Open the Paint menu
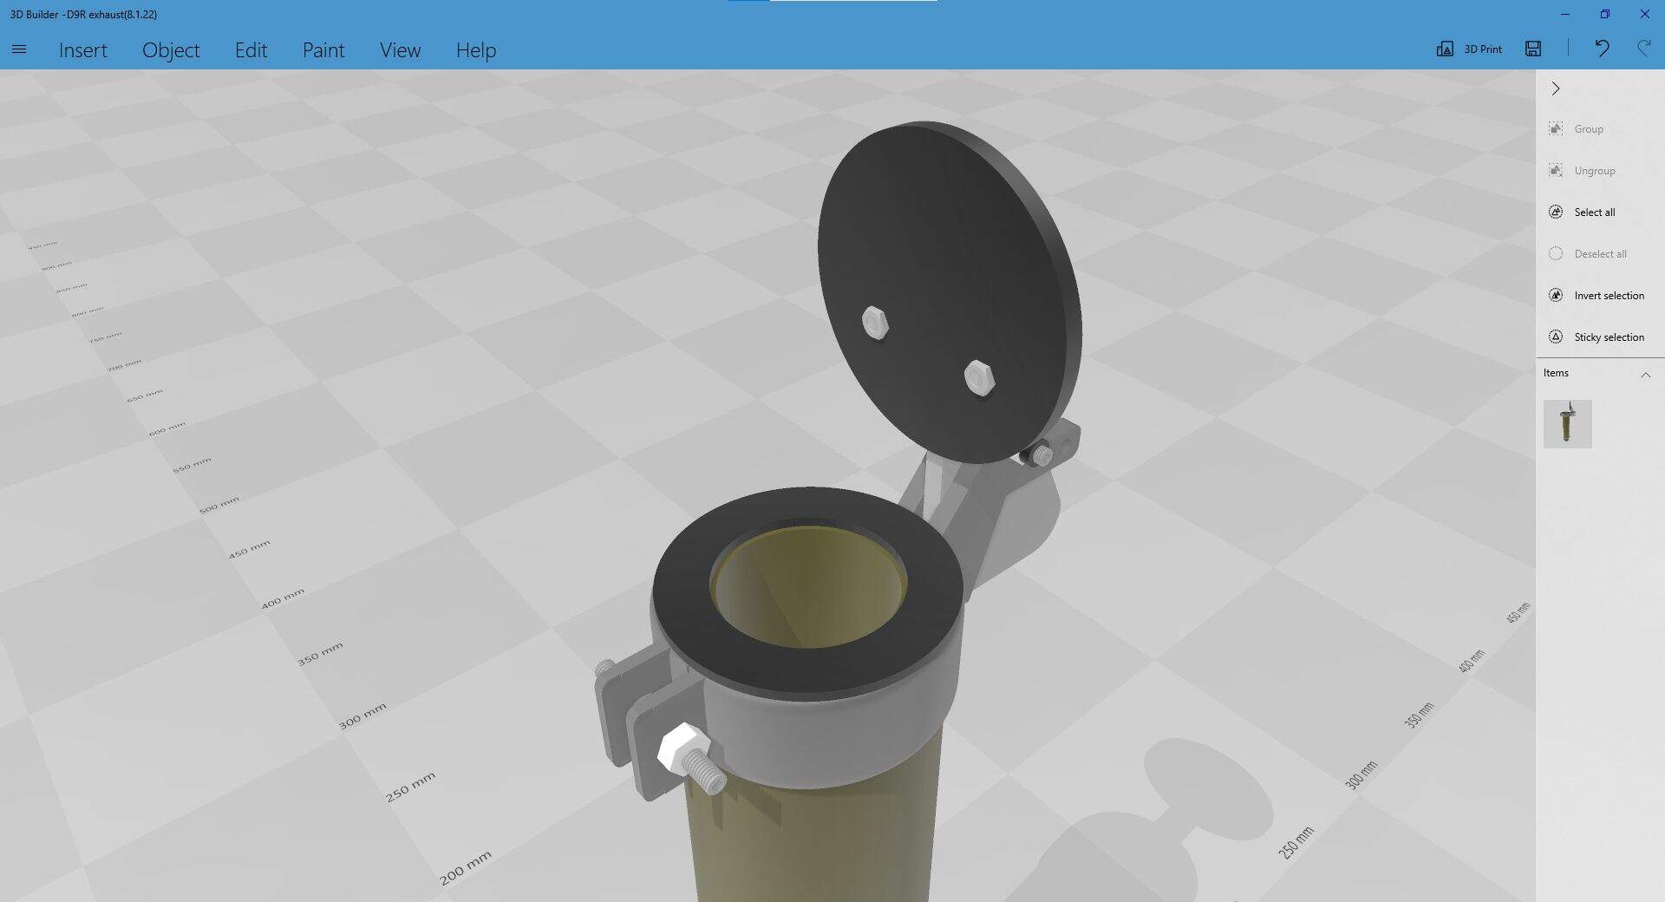The image size is (1665, 902). click(x=323, y=50)
